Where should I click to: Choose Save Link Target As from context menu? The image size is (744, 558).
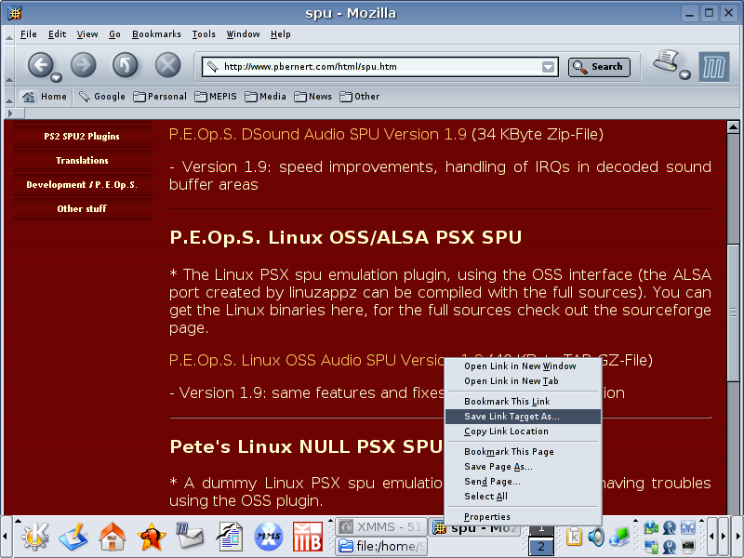[x=511, y=417]
